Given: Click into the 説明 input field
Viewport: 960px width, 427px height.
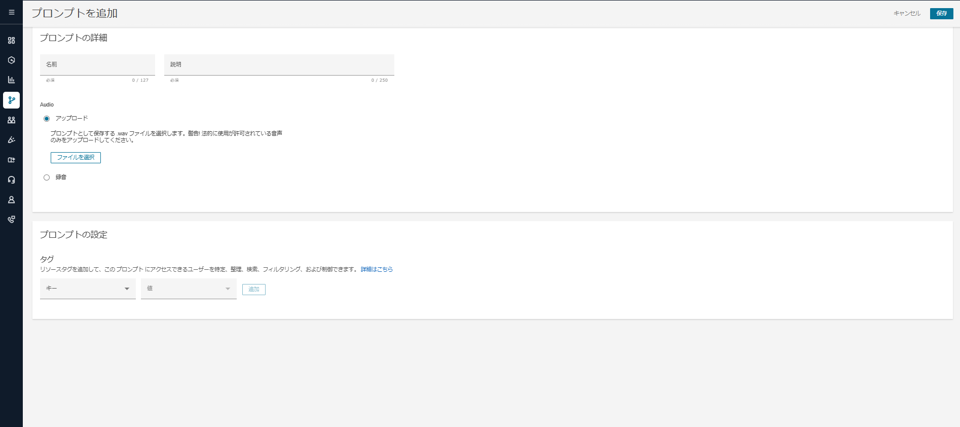Looking at the screenshot, I should click(279, 65).
